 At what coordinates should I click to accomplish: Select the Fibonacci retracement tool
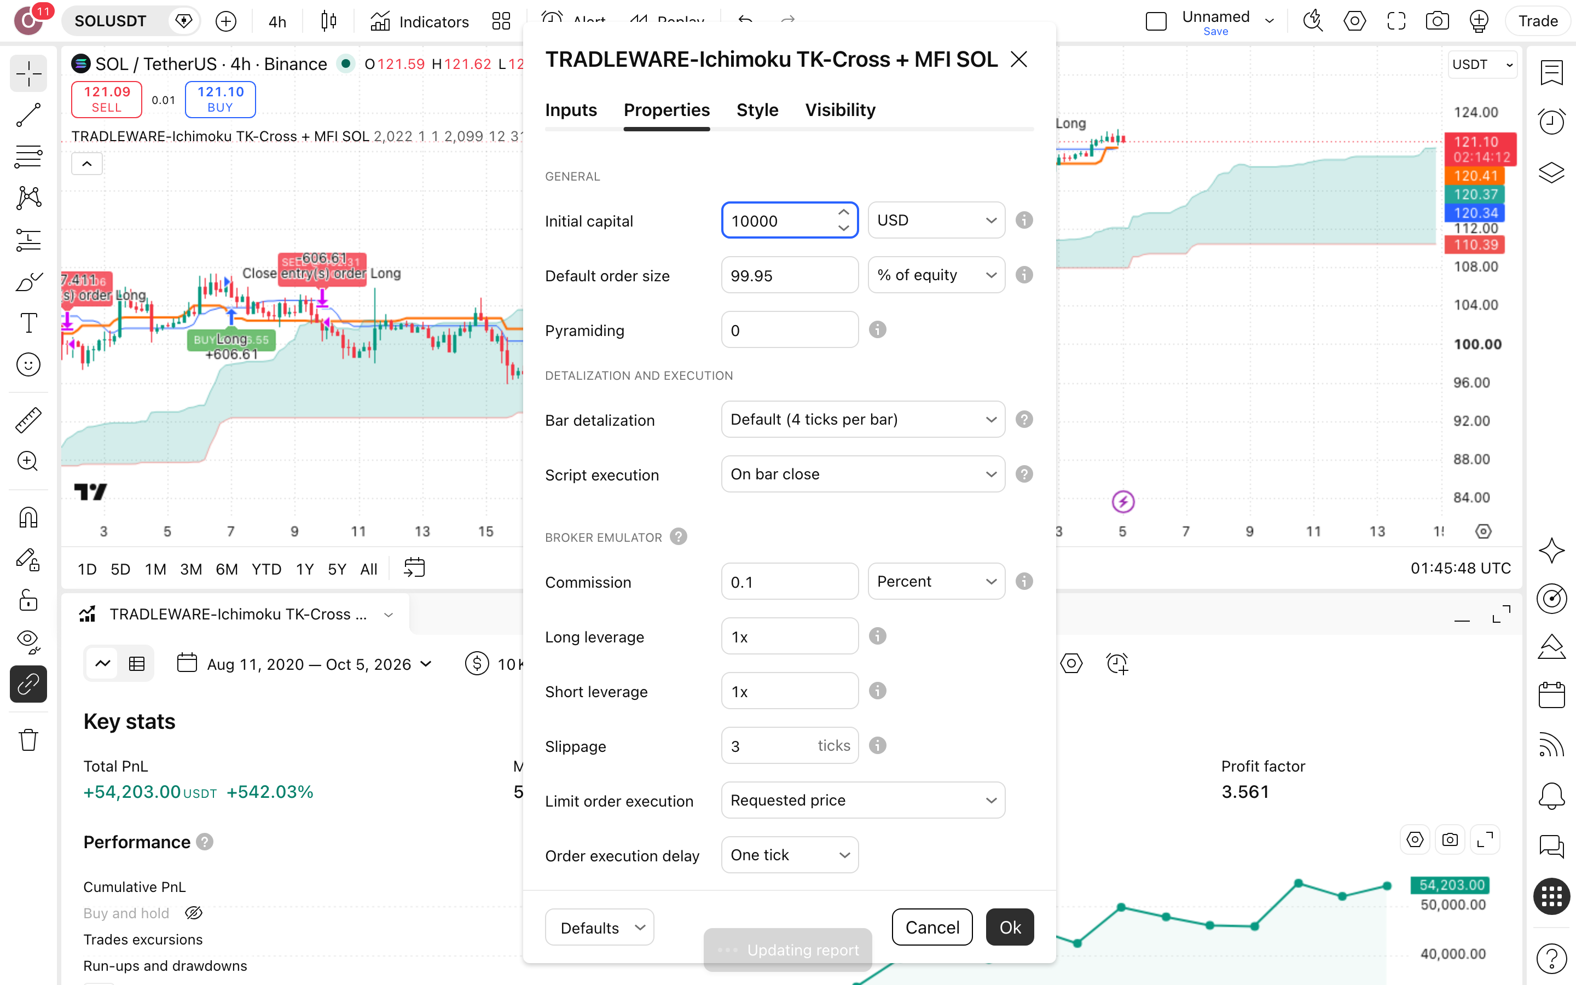pyautogui.click(x=28, y=157)
